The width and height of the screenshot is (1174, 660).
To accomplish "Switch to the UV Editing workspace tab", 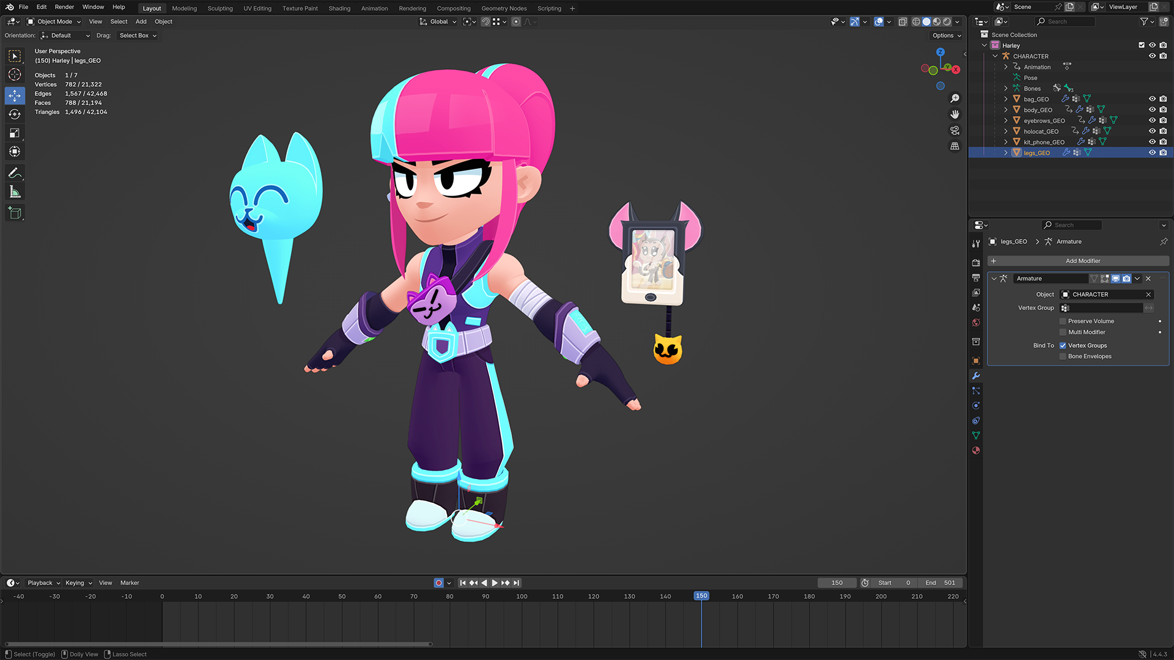I will pos(257,9).
